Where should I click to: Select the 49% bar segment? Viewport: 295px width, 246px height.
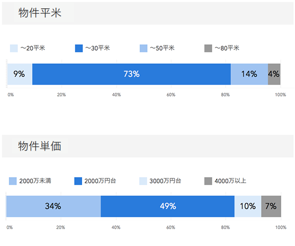[x=168, y=206]
